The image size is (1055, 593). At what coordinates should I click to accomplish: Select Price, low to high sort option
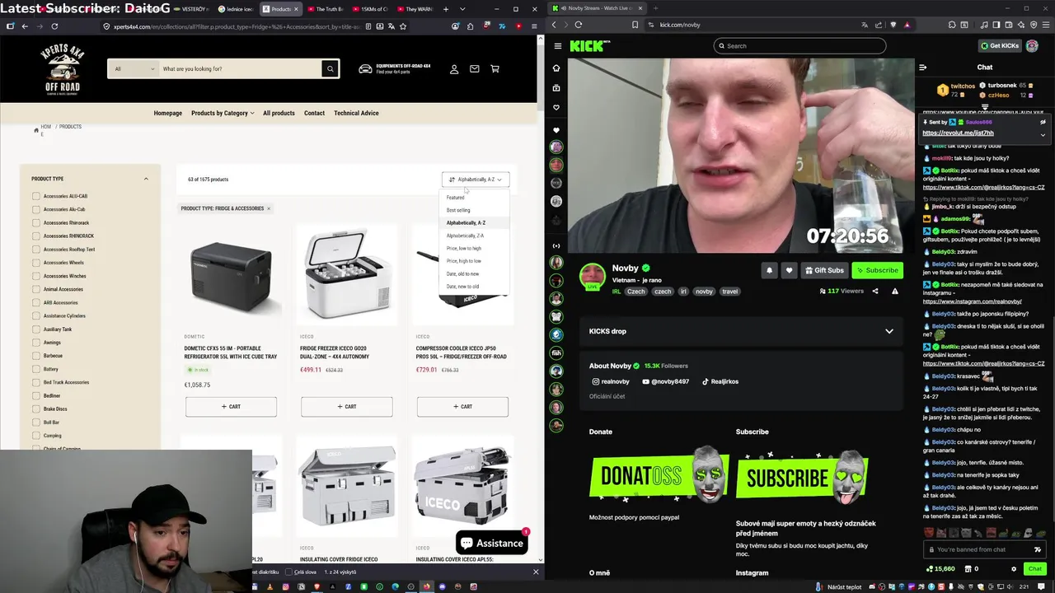pos(464,249)
